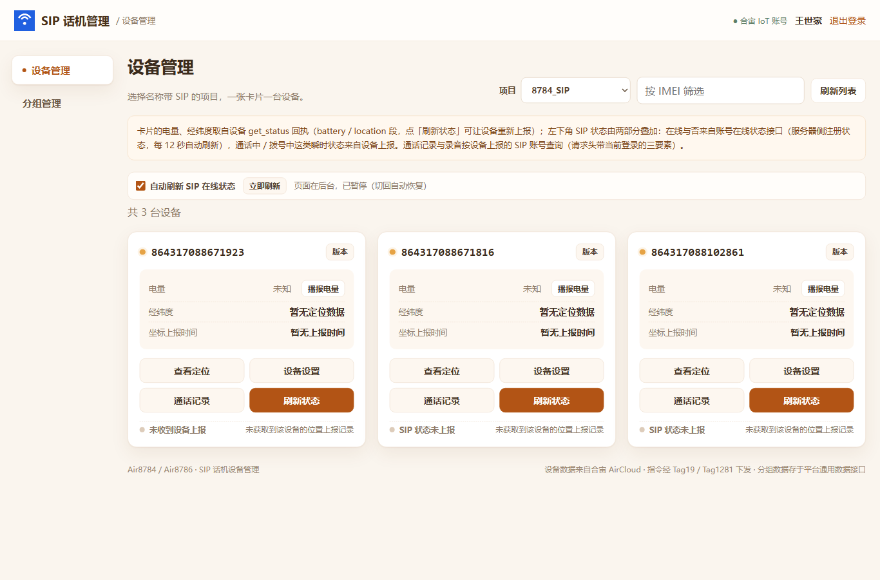Click SIP 状态未上报 on device 864317088671816
880x580 pixels.
[427, 430]
